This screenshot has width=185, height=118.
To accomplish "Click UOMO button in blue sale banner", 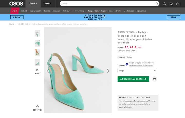I will pos(173,17).
